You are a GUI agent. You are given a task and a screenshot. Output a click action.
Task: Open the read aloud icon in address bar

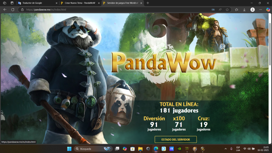220,10
